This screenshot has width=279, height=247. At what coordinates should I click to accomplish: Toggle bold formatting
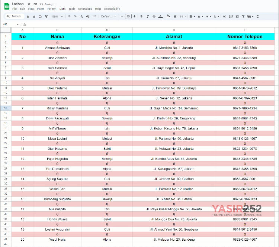coord(141,16)
